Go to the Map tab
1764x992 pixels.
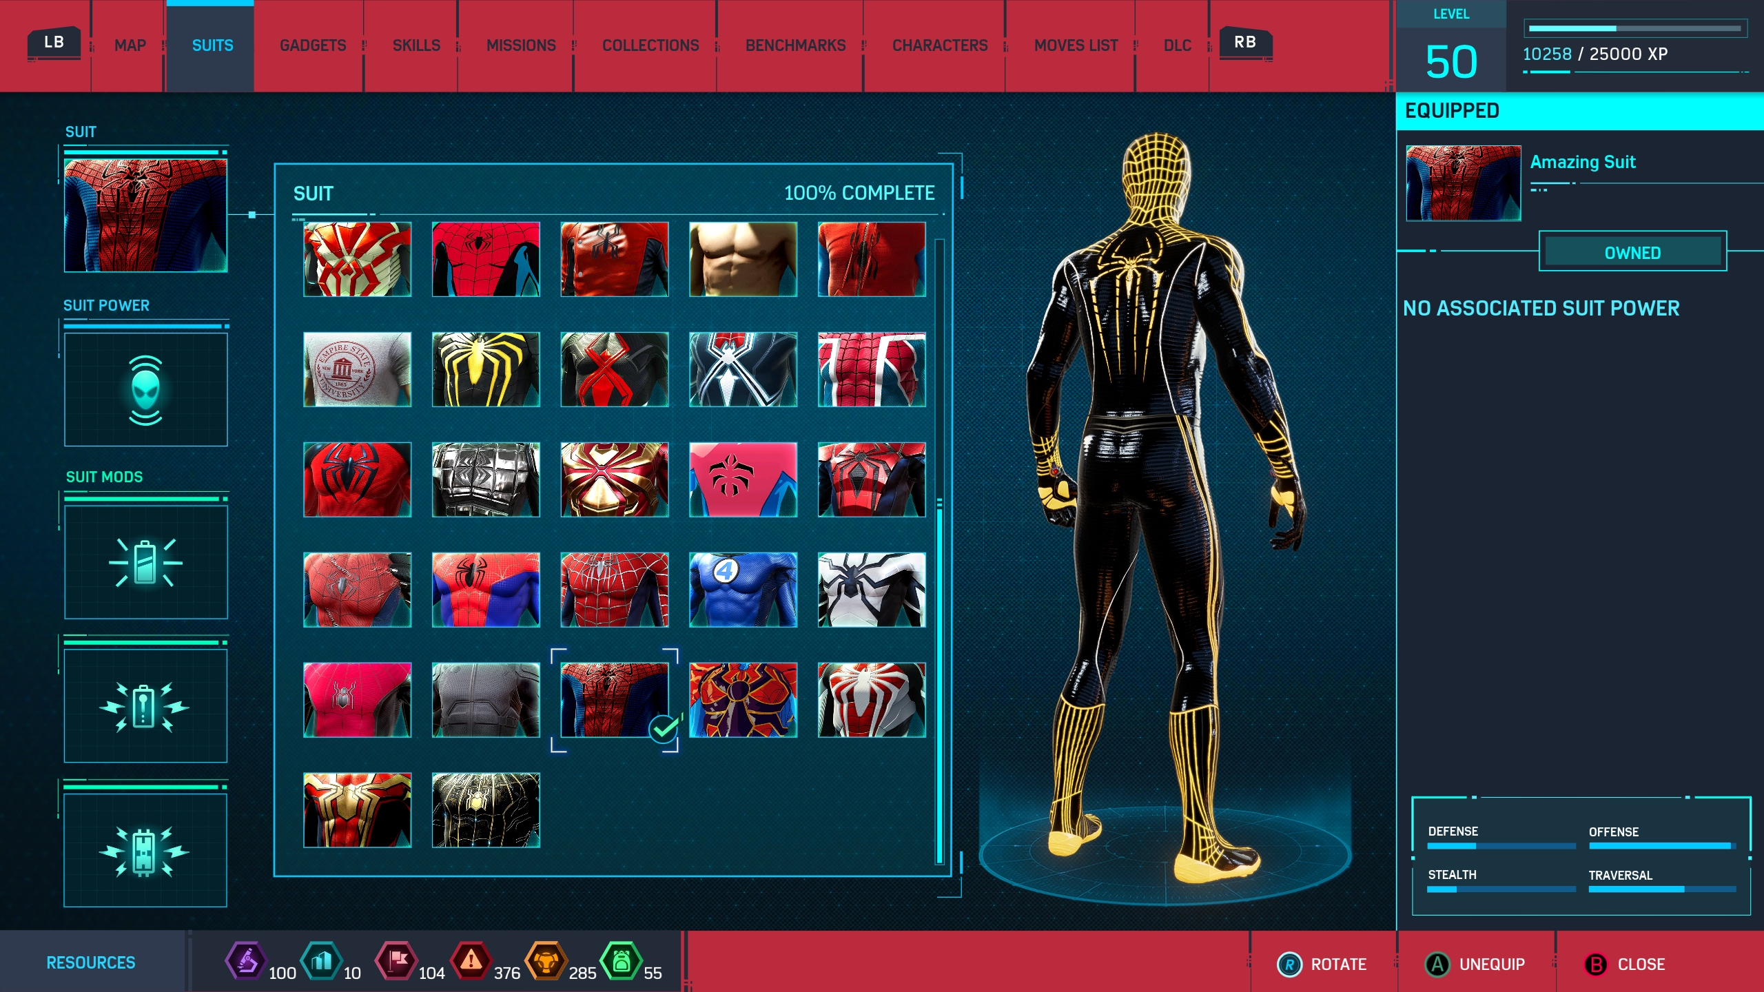point(130,45)
